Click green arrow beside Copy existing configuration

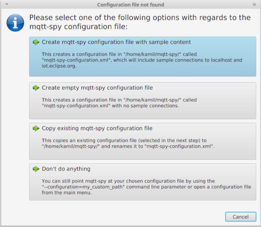(36, 128)
